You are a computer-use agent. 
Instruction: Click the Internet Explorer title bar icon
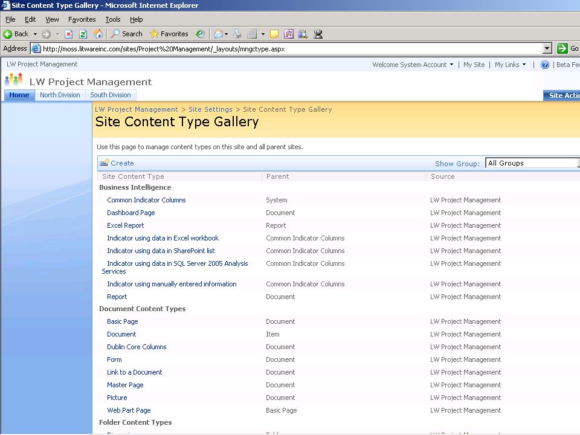[x=5, y=5]
